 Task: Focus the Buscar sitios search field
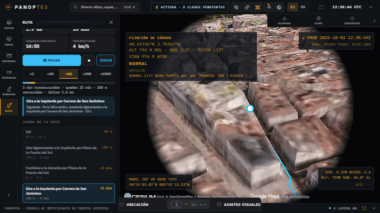coord(105,7)
